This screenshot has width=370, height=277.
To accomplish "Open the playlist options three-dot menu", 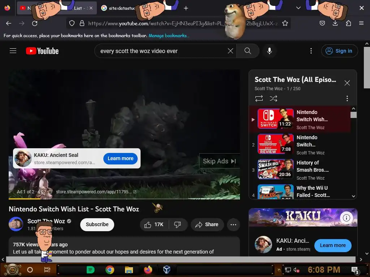I will coord(347,98).
